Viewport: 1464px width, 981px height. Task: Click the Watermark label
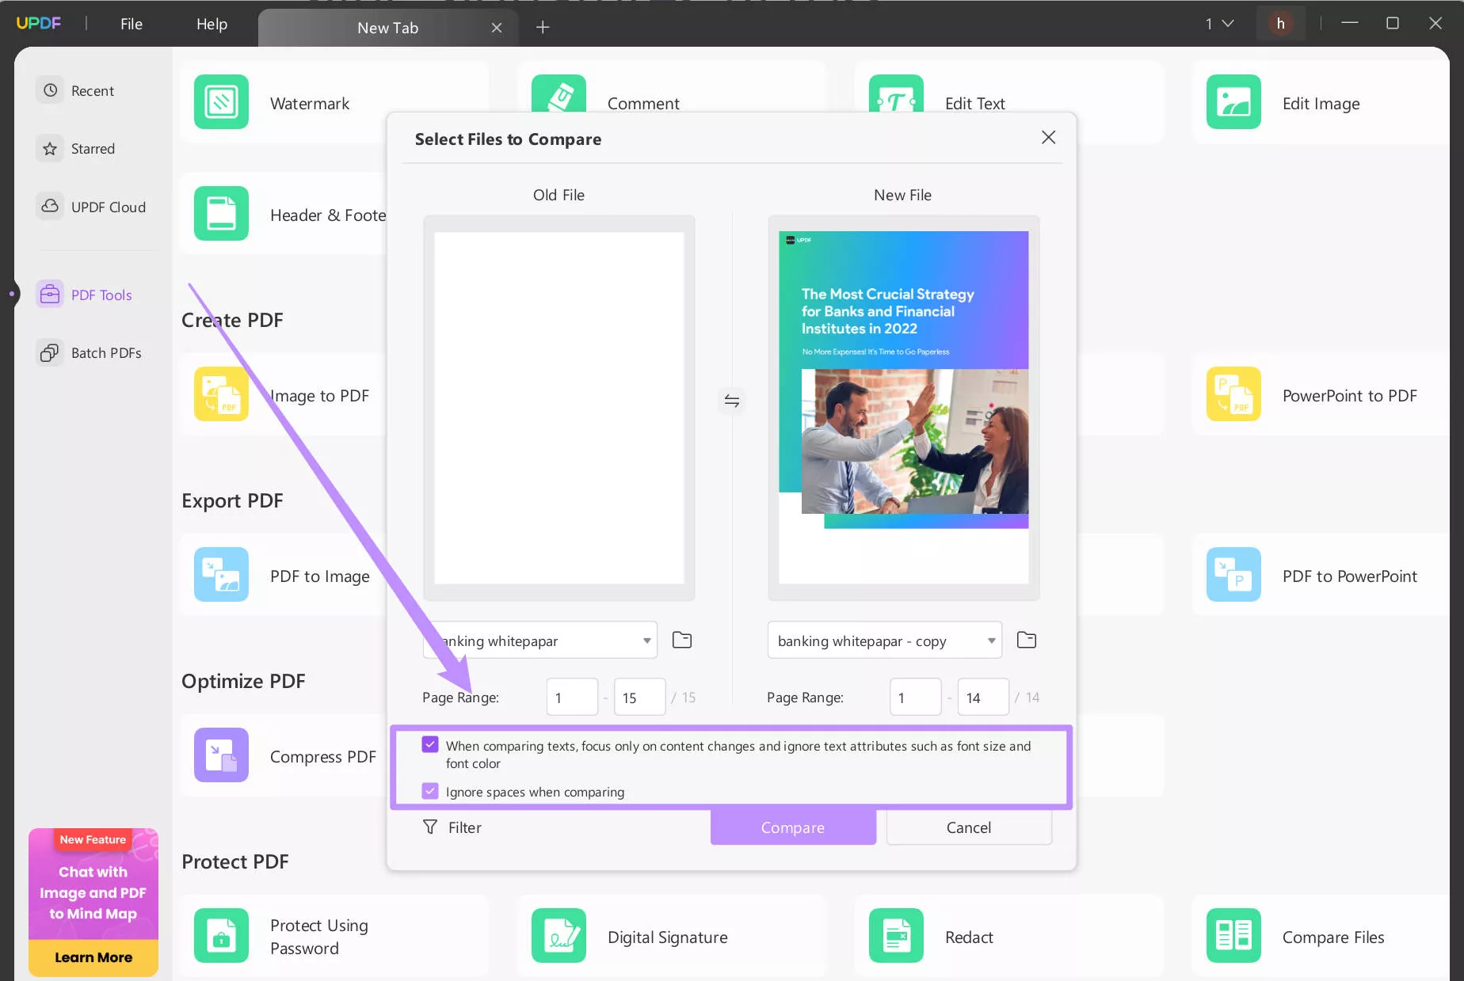tap(310, 104)
